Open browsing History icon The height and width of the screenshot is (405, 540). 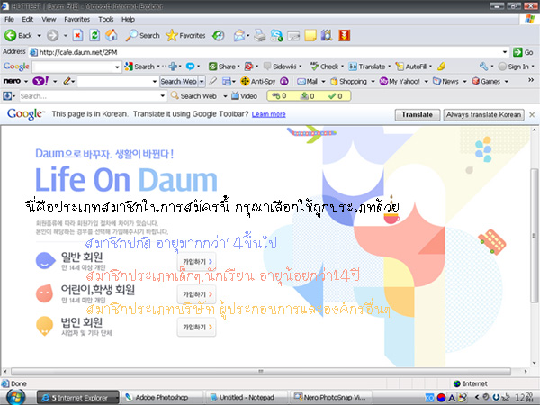point(219,35)
